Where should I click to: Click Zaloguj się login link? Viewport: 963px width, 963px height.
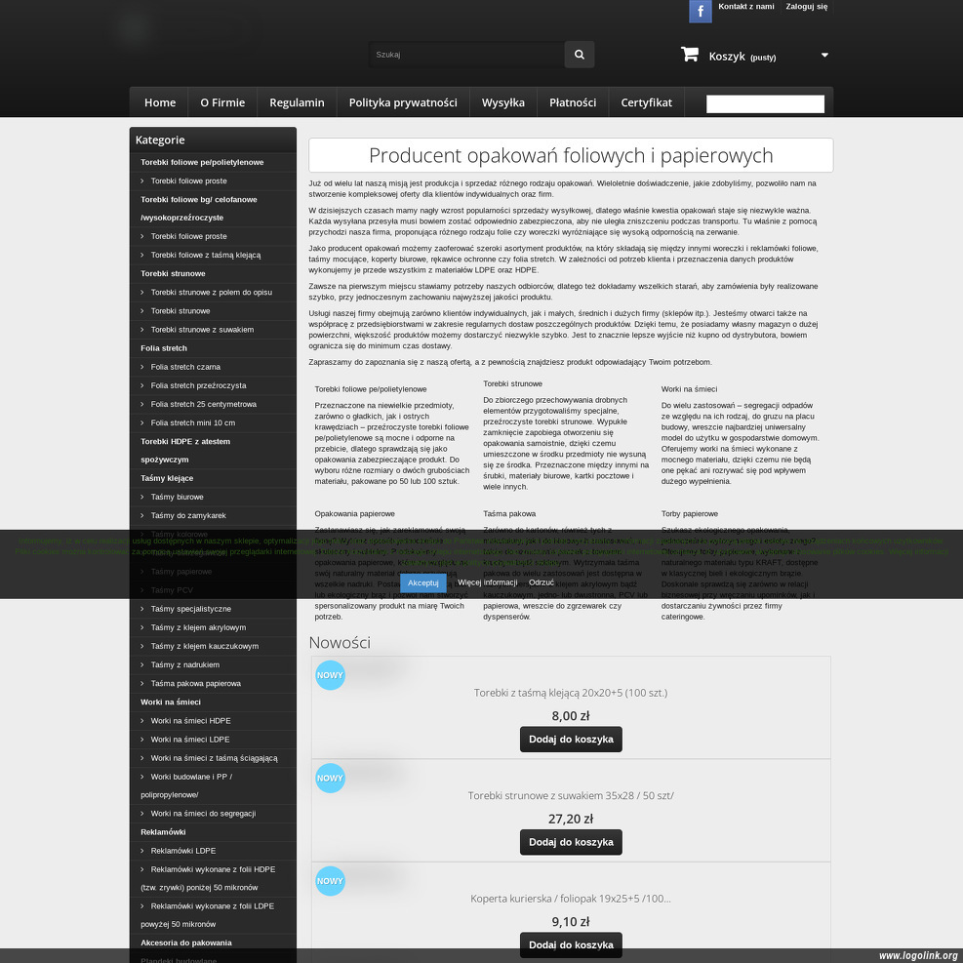pyautogui.click(x=806, y=7)
